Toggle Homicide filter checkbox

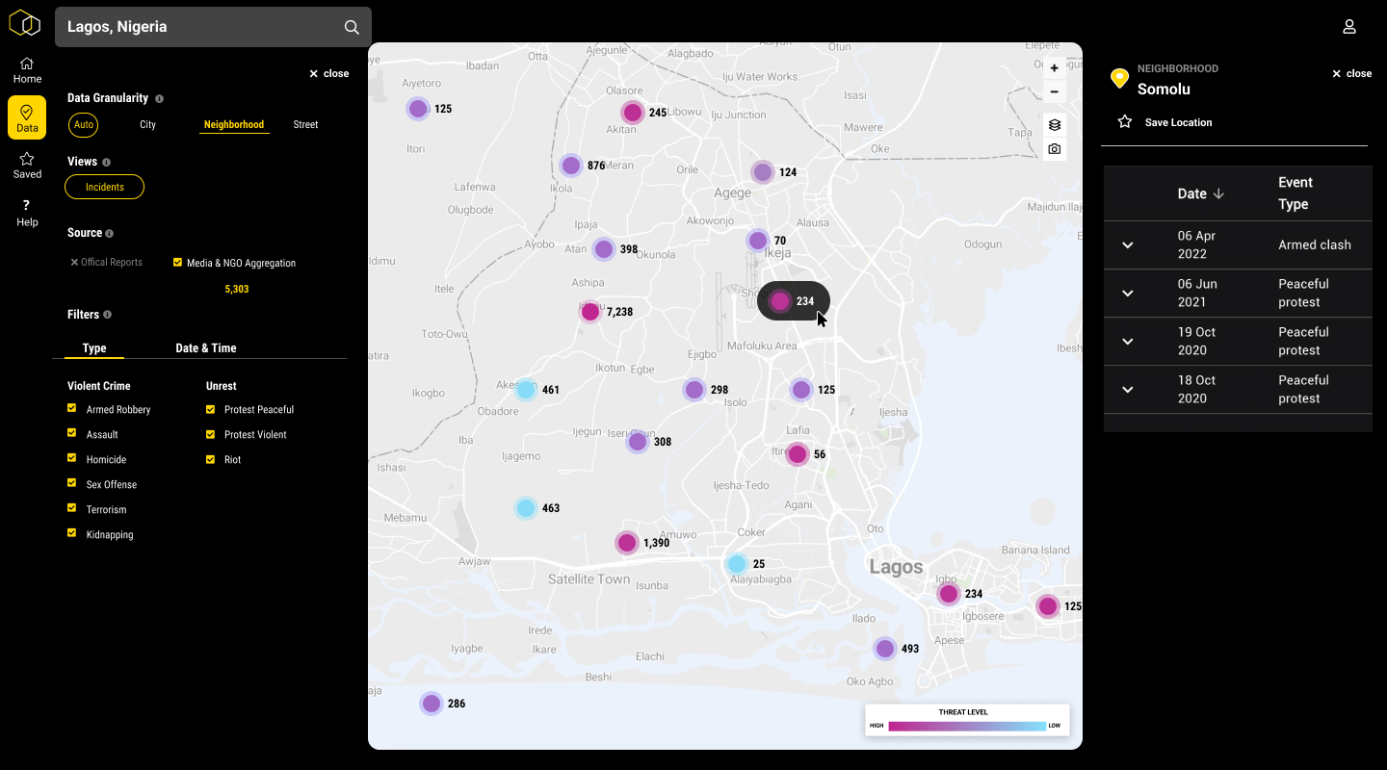click(72, 458)
